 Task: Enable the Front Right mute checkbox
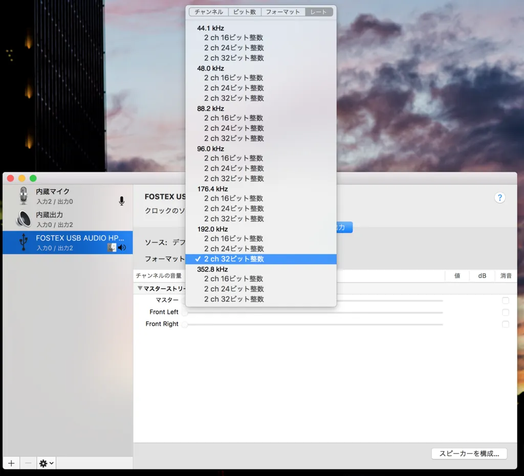tap(506, 324)
